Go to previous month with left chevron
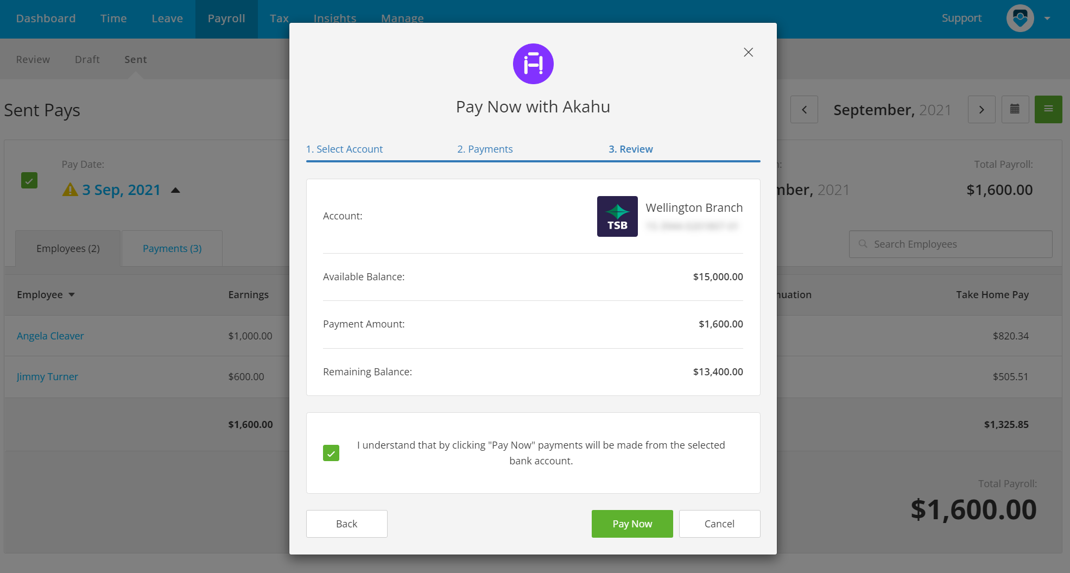Image resolution: width=1070 pixels, height=573 pixels. [804, 110]
